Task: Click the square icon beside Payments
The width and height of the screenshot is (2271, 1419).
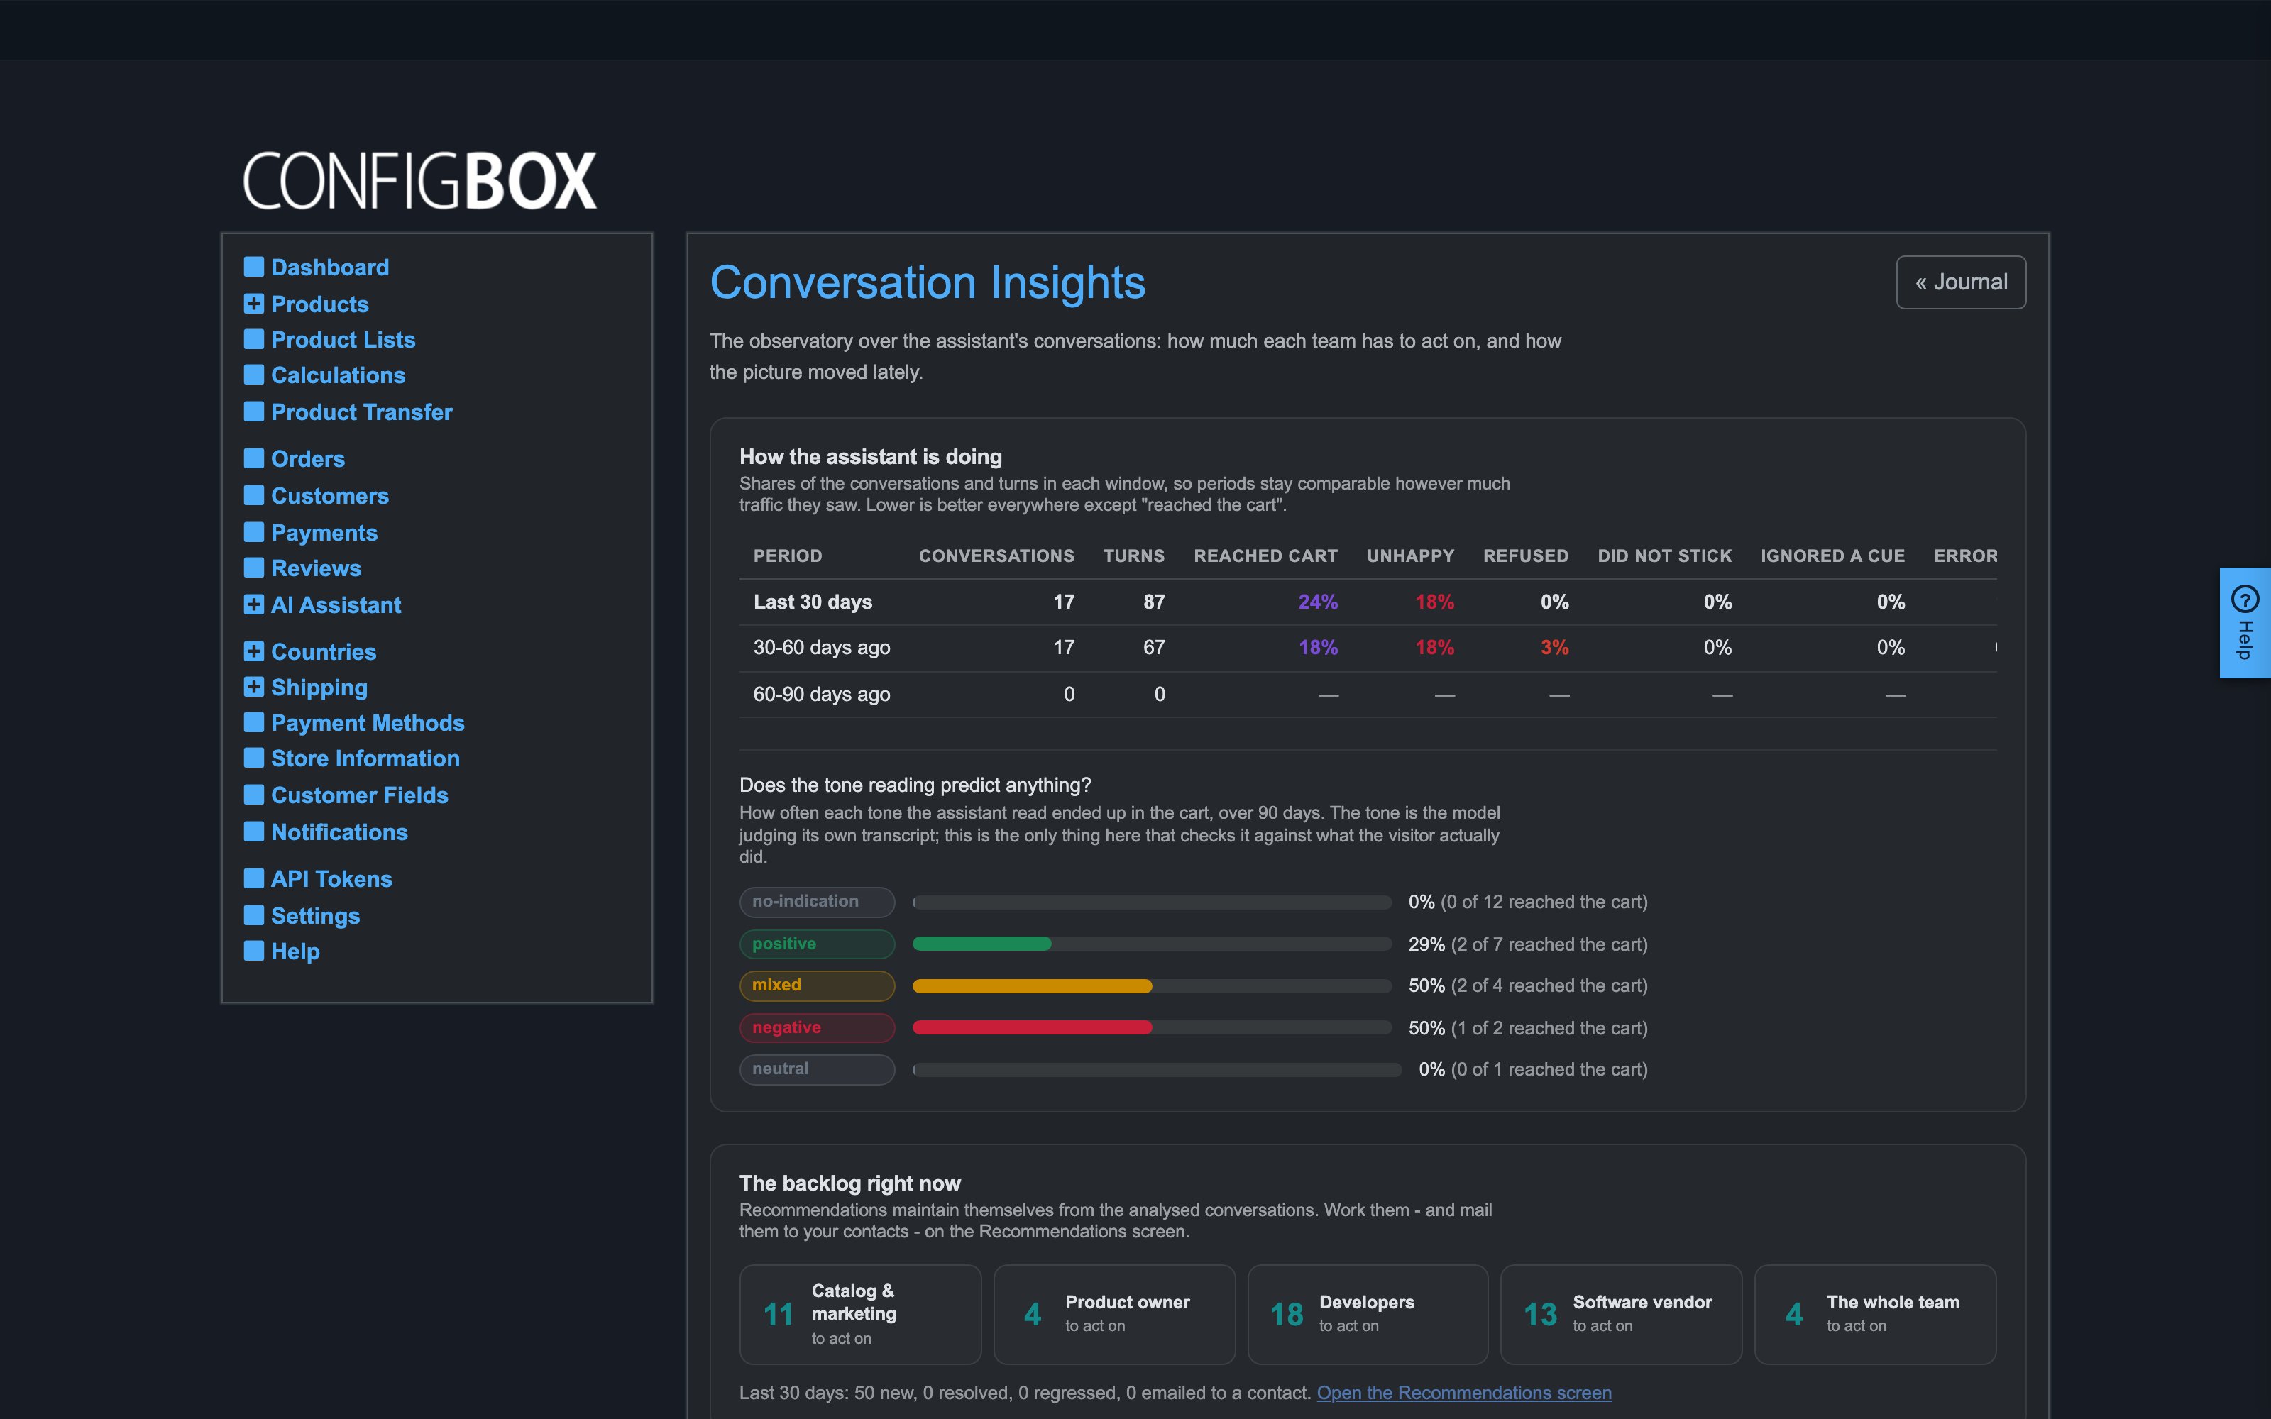Action: pos(253,533)
